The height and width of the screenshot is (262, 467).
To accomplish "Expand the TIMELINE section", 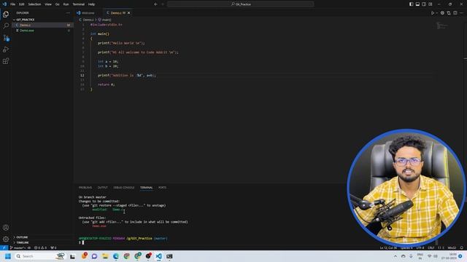I will click(x=23, y=242).
